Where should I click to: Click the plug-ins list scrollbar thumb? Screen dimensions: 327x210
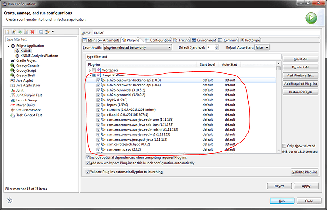(x=278, y=68)
